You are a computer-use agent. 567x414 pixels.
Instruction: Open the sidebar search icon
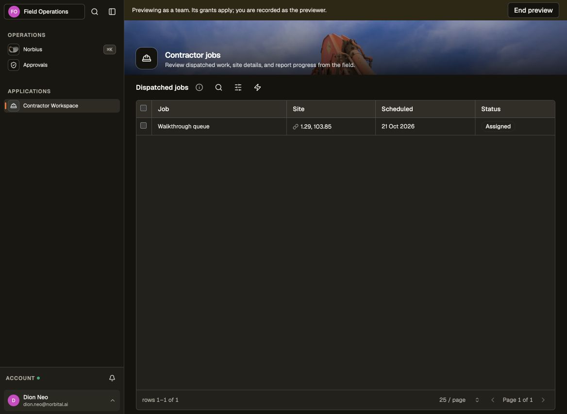pos(94,12)
